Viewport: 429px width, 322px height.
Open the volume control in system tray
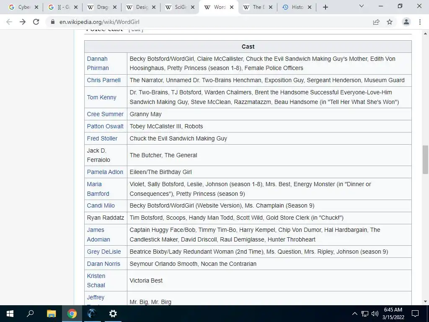pyautogui.click(x=375, y=314)
